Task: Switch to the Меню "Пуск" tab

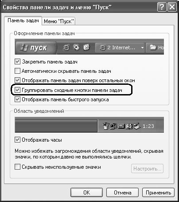Action: (x=58, y=21)
